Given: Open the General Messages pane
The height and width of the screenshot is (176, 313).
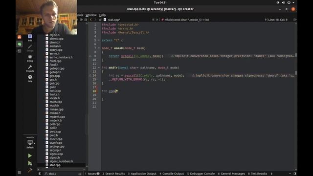Looking at the screenshot, I should [231, 174].
